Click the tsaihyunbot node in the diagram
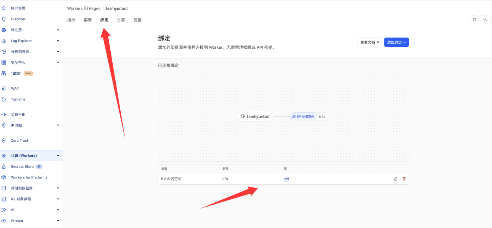 tap(256, 116)
